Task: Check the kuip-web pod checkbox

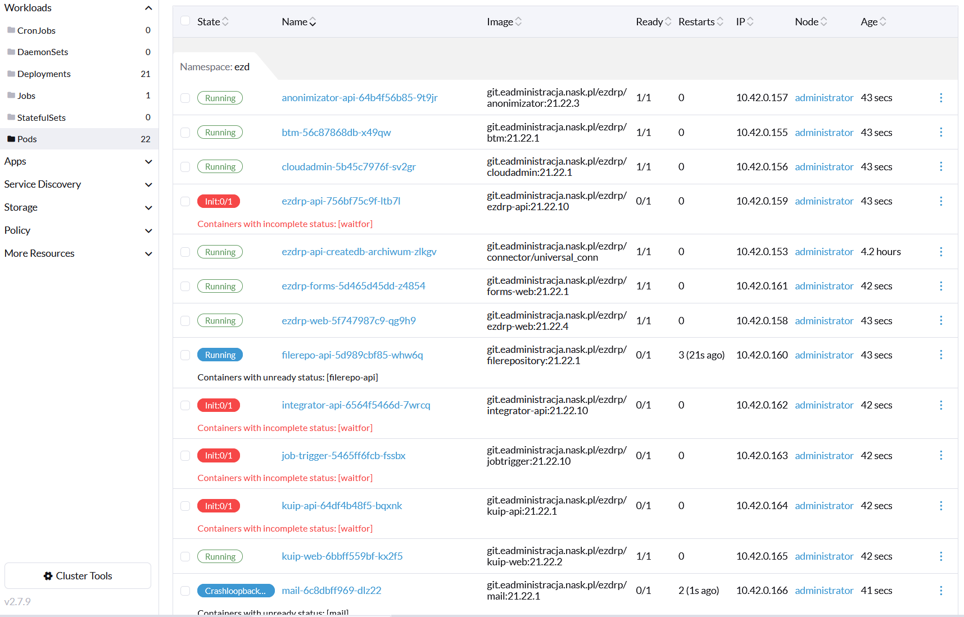Action: point(185,556)
